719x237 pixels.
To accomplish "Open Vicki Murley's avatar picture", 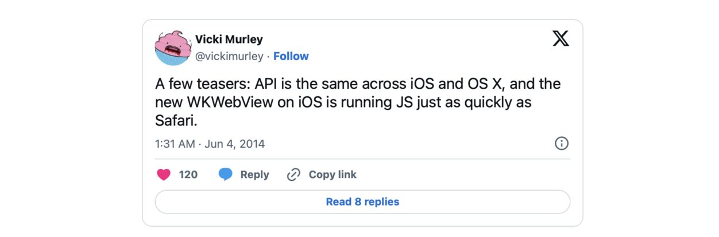I will click(172, 48).
